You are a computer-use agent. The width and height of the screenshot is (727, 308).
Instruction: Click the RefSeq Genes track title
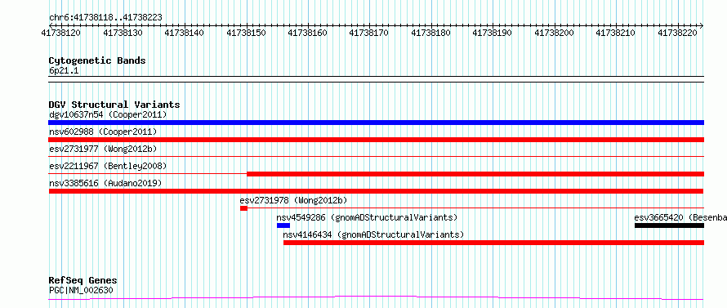tap(83, 281)
